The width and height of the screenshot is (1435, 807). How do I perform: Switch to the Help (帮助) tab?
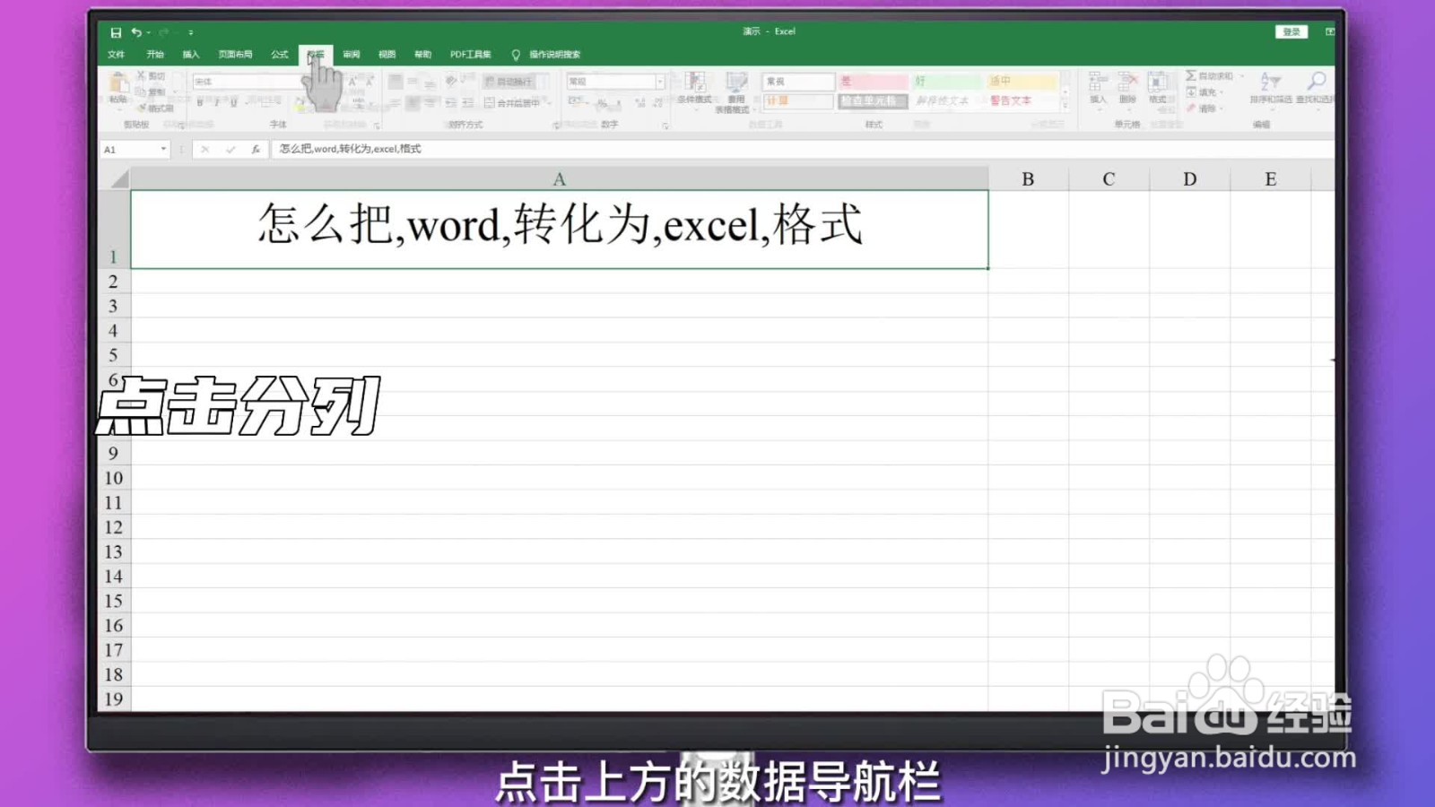[423, 55]
